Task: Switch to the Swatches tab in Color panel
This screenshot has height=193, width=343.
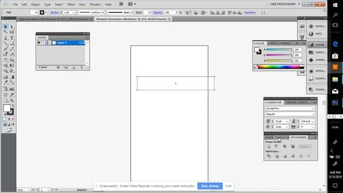Action: [274, 43]
